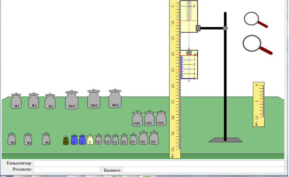289x177 pixels.
Task: Grab the middle 100 g weight
Action: point(149,118)
